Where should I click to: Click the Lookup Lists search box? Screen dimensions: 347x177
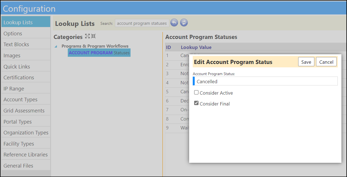click(x=142, y=23)
